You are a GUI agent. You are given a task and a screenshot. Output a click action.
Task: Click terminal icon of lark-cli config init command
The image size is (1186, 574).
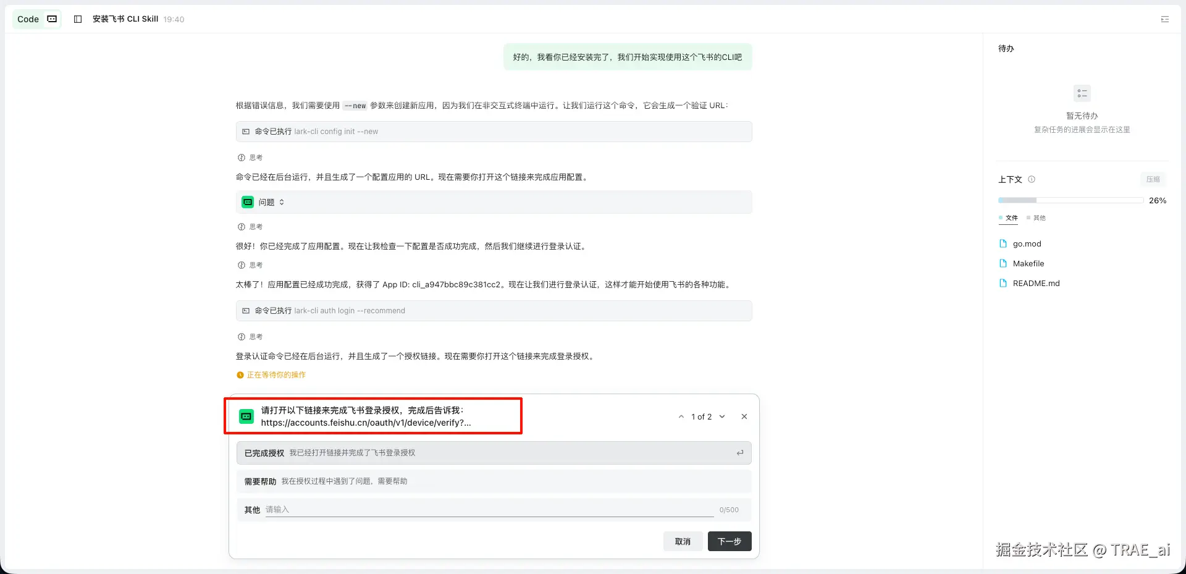pos(246,132)
